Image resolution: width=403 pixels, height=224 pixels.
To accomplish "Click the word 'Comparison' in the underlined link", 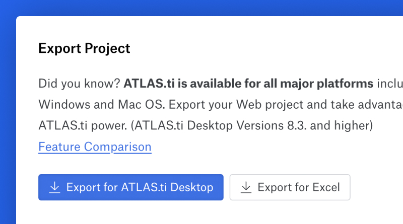I will [118, 147].
